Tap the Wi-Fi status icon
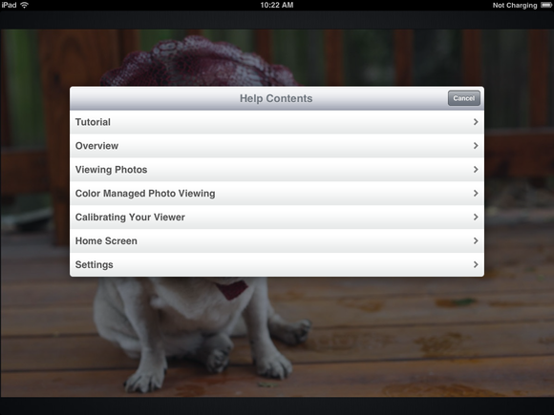Screen dimensions: 554x415 tap(25, 5)
